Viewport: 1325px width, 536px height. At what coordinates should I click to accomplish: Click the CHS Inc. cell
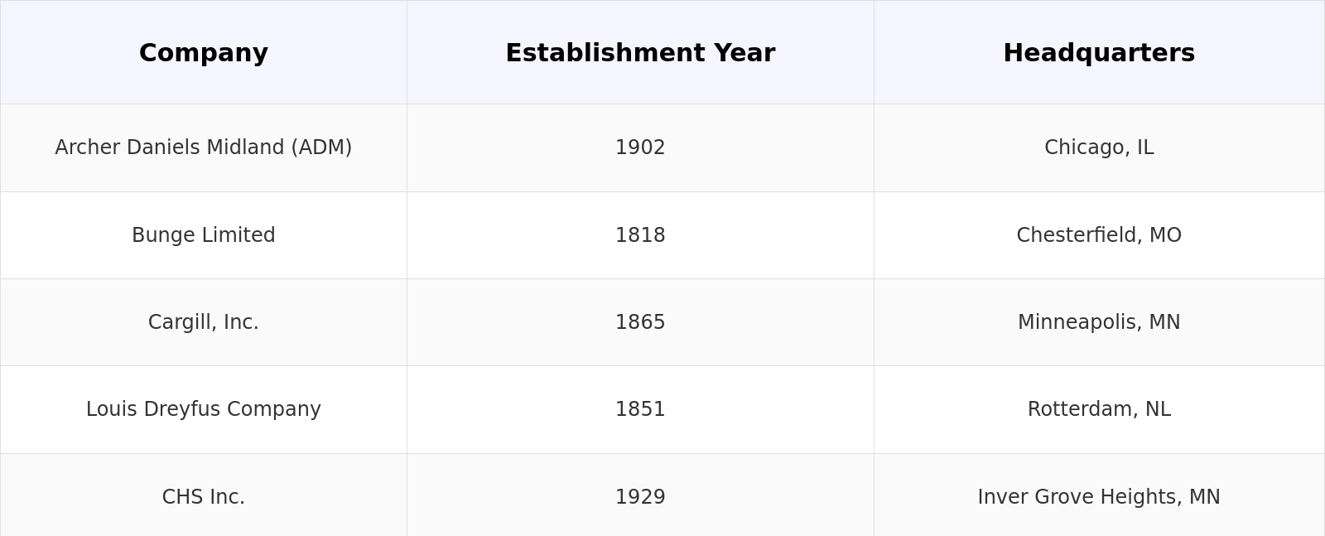click(x=203, y=497)
